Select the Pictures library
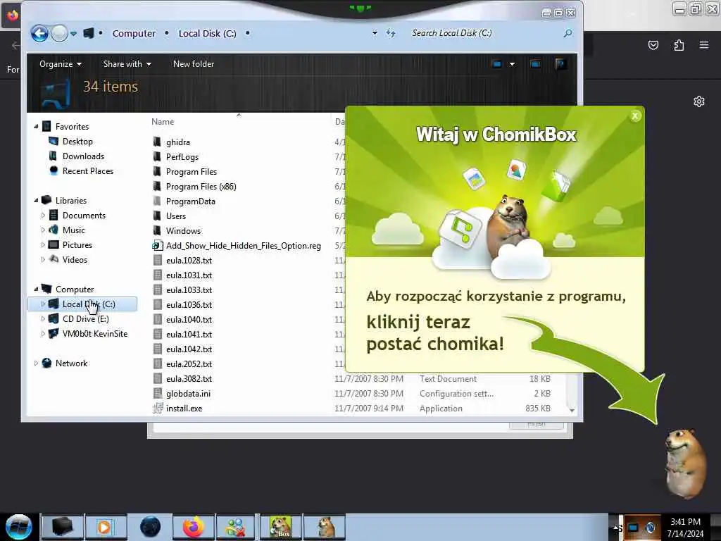The image size is (721, 541). [77, 244]
